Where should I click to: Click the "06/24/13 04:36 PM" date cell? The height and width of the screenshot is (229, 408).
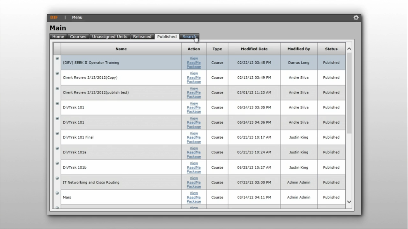click(254, 122)
